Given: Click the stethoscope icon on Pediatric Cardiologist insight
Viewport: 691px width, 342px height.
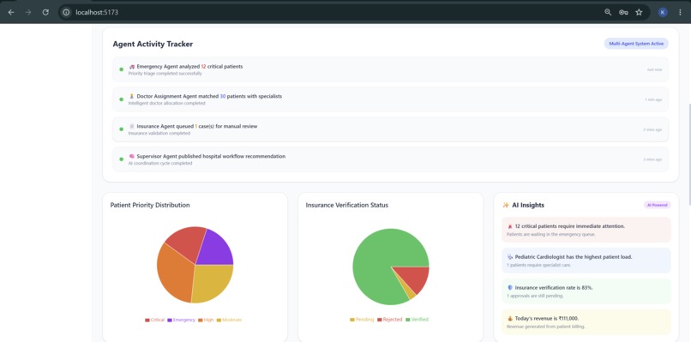Looking at the screenshot, I should pos(510,256).
